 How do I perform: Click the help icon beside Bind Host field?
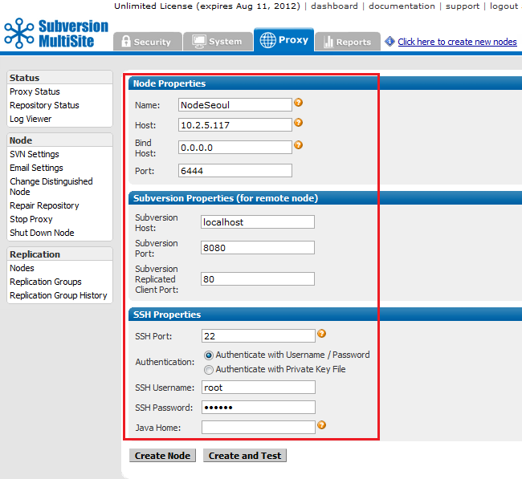coord(298,145)
